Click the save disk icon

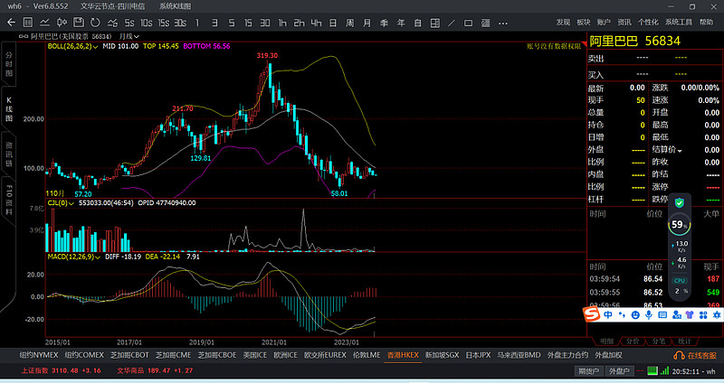coord(79,23)
